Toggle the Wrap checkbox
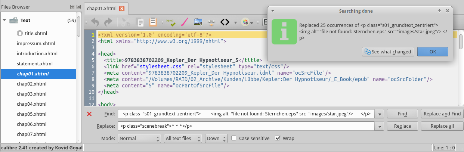 (x=278, y=138)
